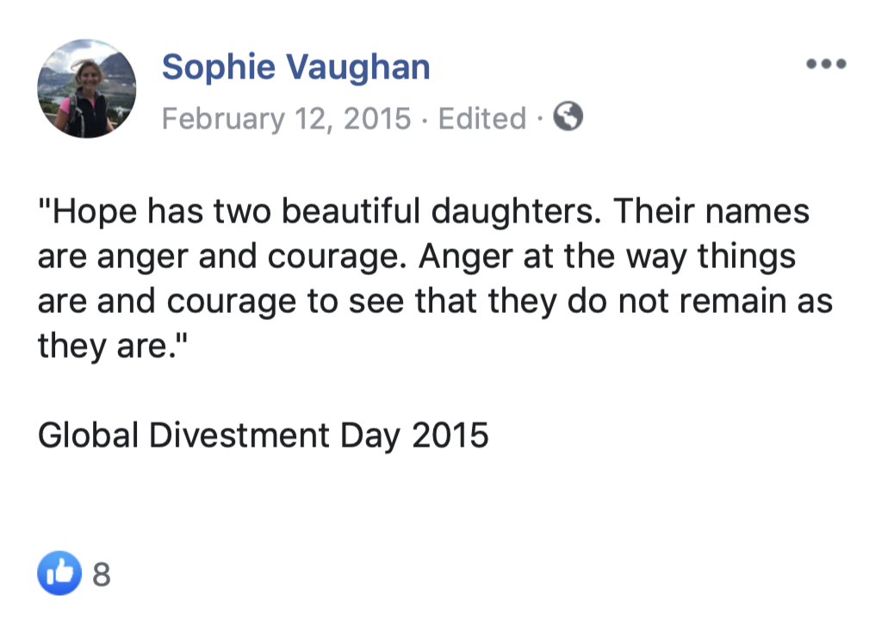The width and height of the screenshot is (875, 619).
Task: Click the surname "Vaughan" in the header
Action: 358,67
